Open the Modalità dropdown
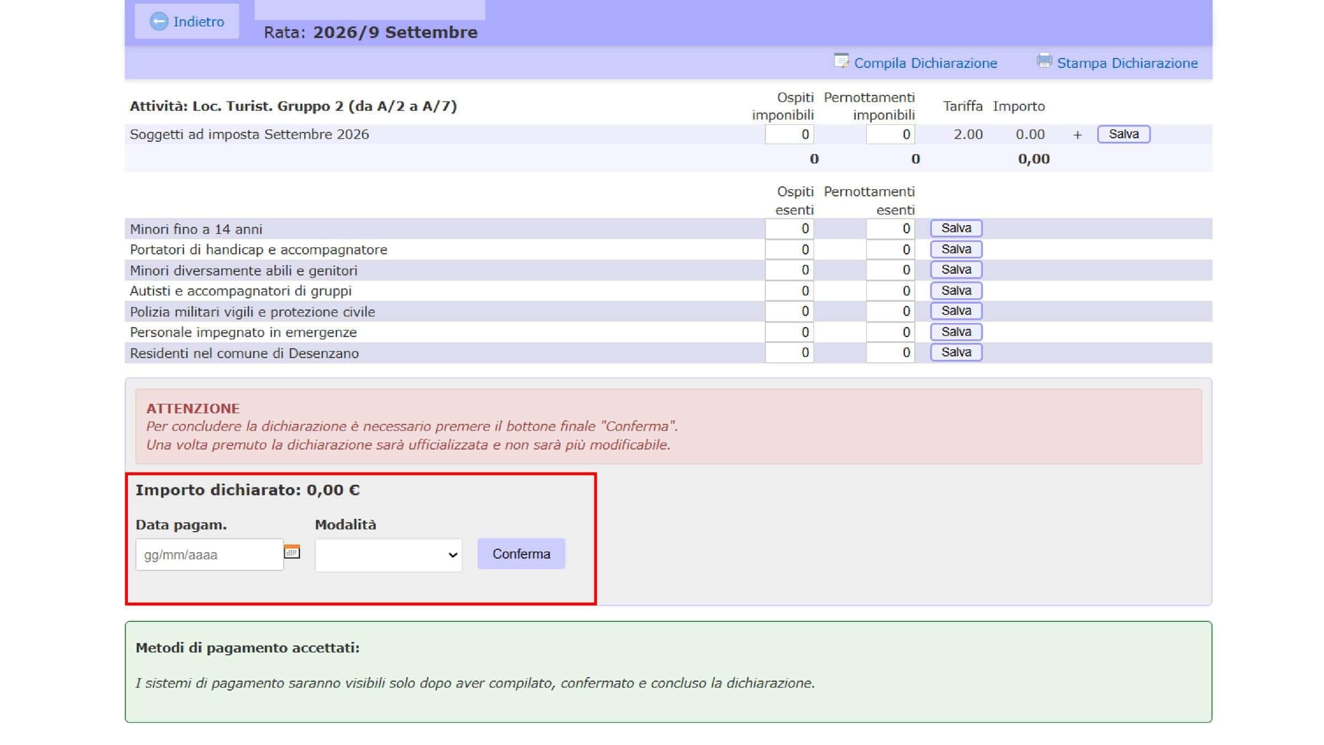 (388, 555)
